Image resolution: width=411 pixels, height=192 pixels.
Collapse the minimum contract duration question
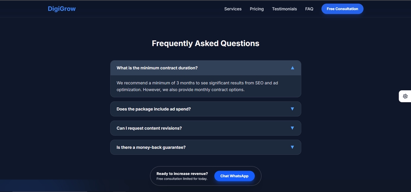tap(157, 68)
